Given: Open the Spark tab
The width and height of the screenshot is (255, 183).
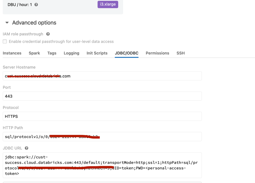Looking at the screenshot, I should pos(34,53).
